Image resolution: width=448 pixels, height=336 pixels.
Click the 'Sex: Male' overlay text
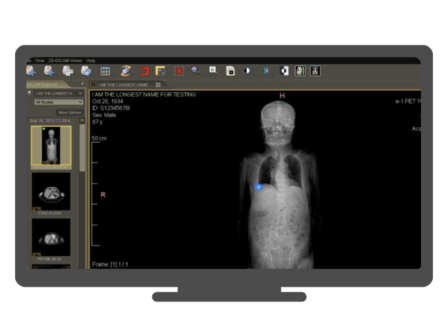click(x=104, y=115)
